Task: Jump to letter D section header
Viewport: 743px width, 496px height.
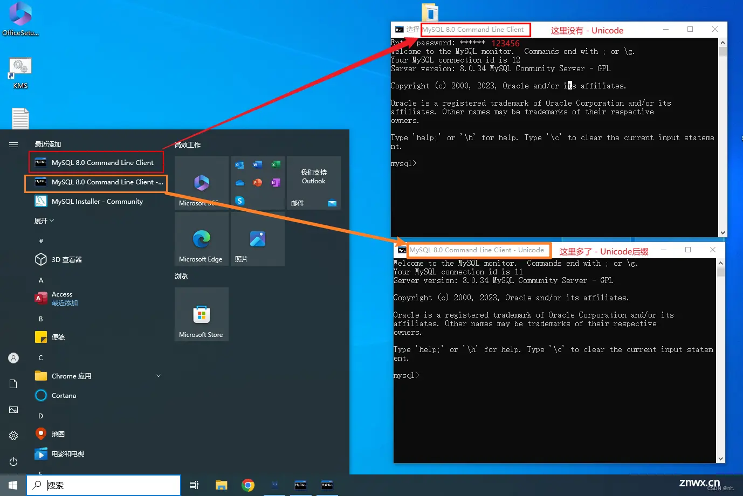Action: pyautogui.click(x=41, y=416)
